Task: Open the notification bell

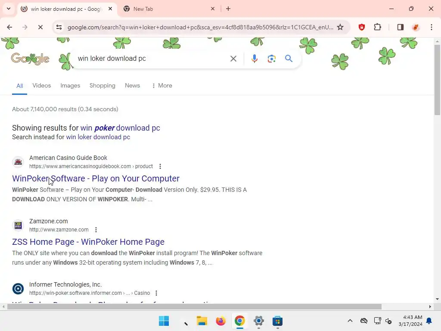Action: click(x=429, y=321)
